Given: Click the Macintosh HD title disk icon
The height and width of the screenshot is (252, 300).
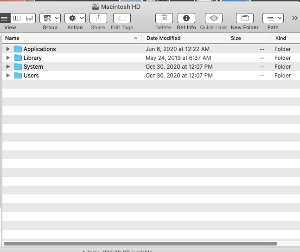Looking at the screenshot, I should coord(96,6).
